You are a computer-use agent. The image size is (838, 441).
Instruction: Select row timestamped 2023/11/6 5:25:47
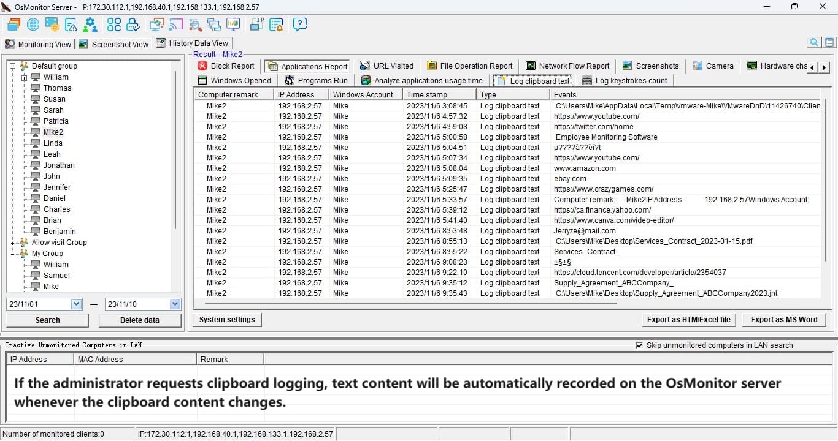(508, 189)
